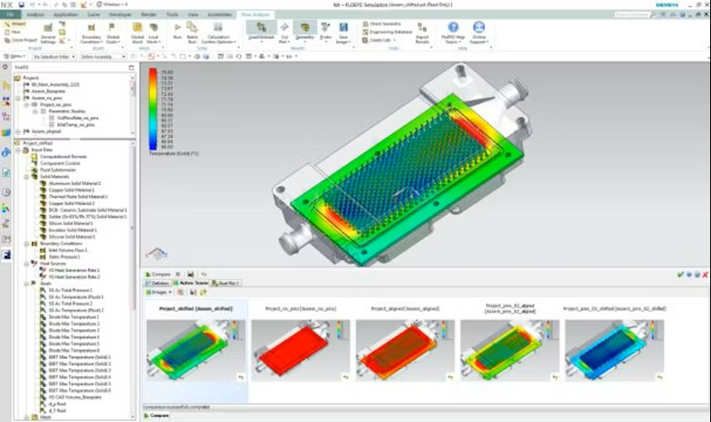Click the green checkmark in Compare panel

[680, 274]
